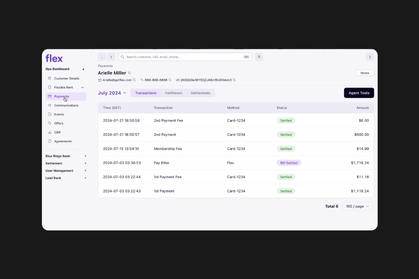Screen dimensions: 419x279
Task: Expand the Flexible Rent submenu chevron
Action: [x=82, y=87]
